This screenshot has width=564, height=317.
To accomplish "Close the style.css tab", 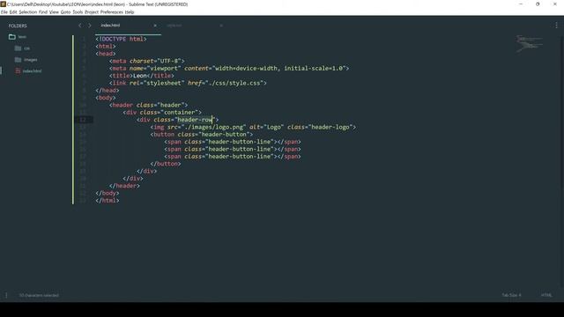I will 221,26.
